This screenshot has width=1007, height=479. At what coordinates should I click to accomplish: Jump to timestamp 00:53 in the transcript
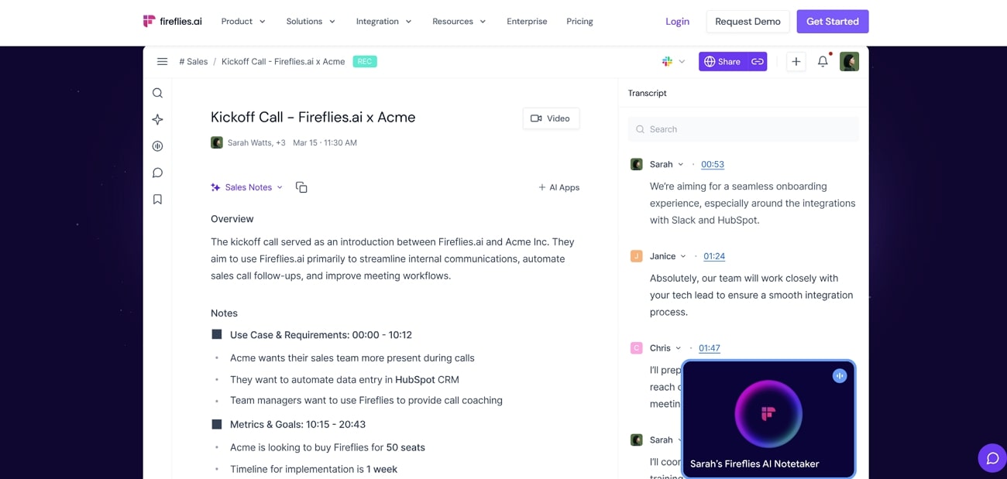tap(712, 163)
